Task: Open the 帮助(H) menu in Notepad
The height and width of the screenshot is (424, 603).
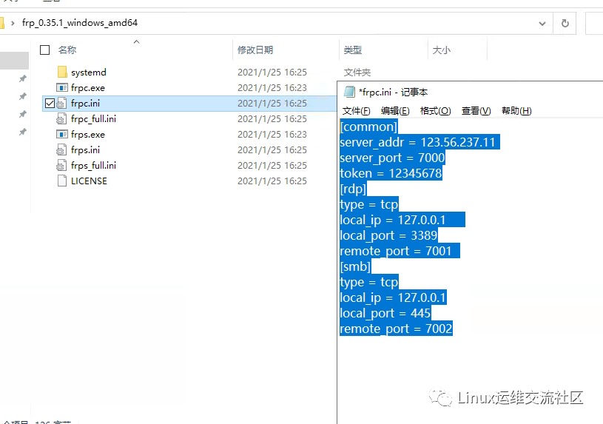Action: coord(516,111)
